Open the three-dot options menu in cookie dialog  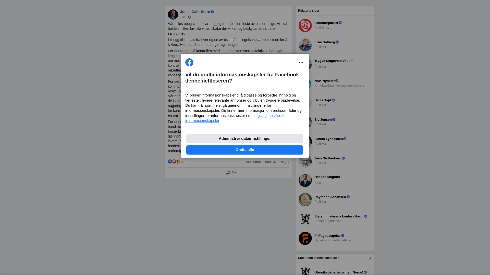(x=301, y=62)
